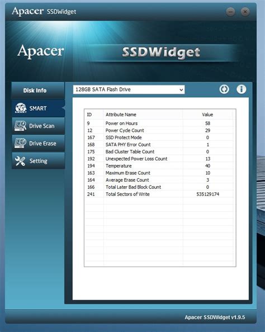
Task: Expand the 128GB SATA Flash Drive dropdown
Action: pos(129,89)
